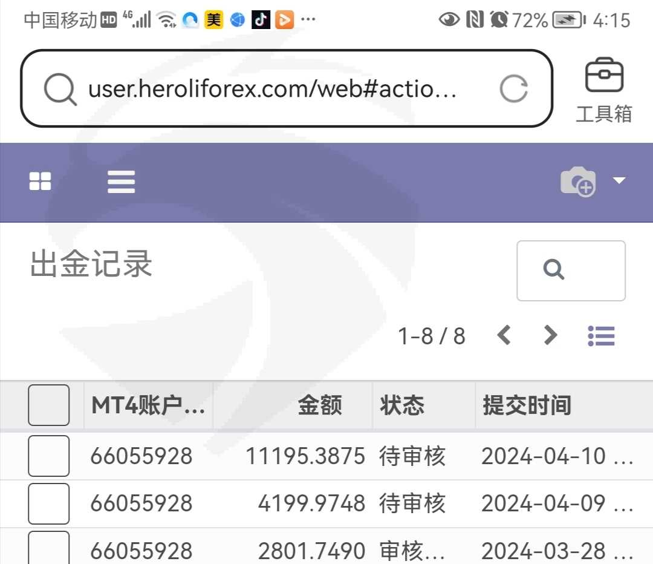Tap the yellow 美 Meituan status icon
Viewport: 653px width, 564px height.
click(x=213, y=19)
